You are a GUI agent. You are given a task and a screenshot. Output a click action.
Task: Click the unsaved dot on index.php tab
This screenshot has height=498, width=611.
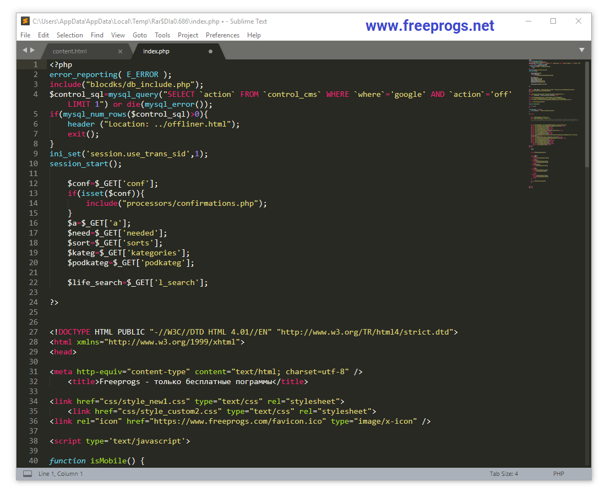(x=210, y=51)
